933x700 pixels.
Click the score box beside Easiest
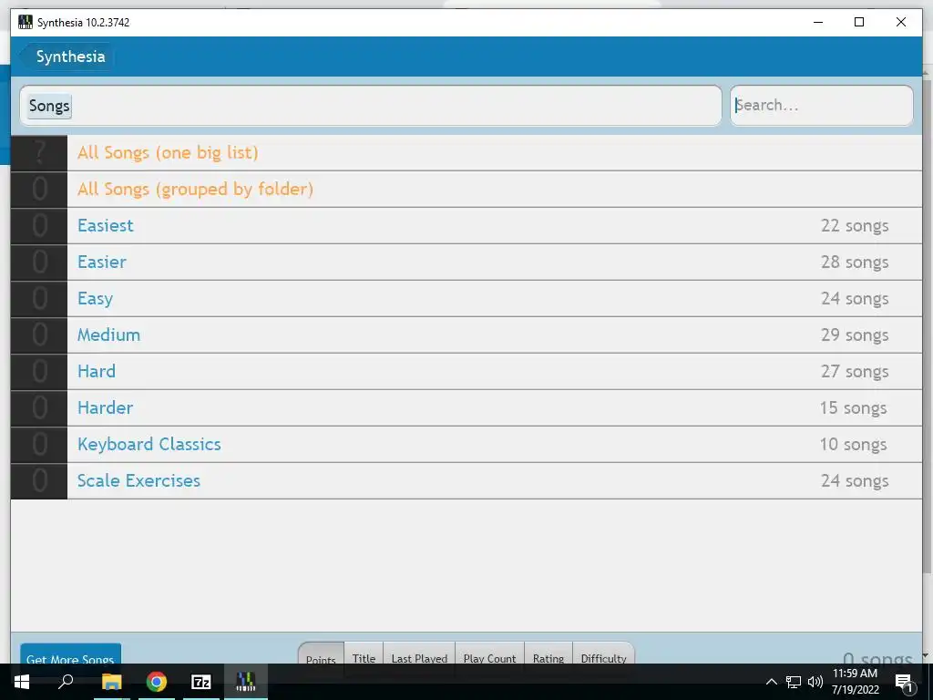pyautogui.click(x=39, y=226)
